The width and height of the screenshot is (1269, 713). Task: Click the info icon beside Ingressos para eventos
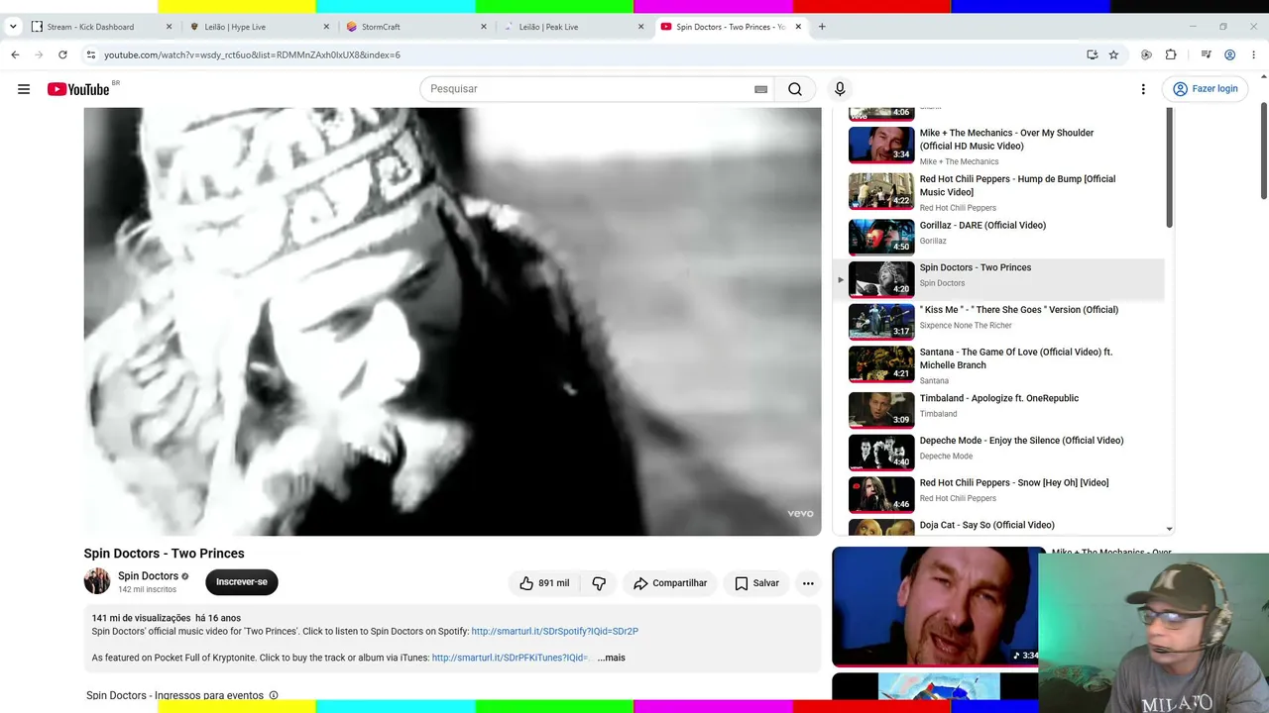(x=274, y=695)
